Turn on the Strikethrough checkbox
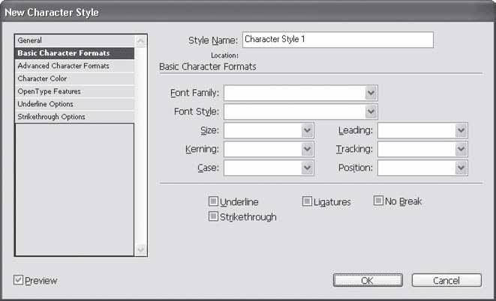 coord(214,216)
